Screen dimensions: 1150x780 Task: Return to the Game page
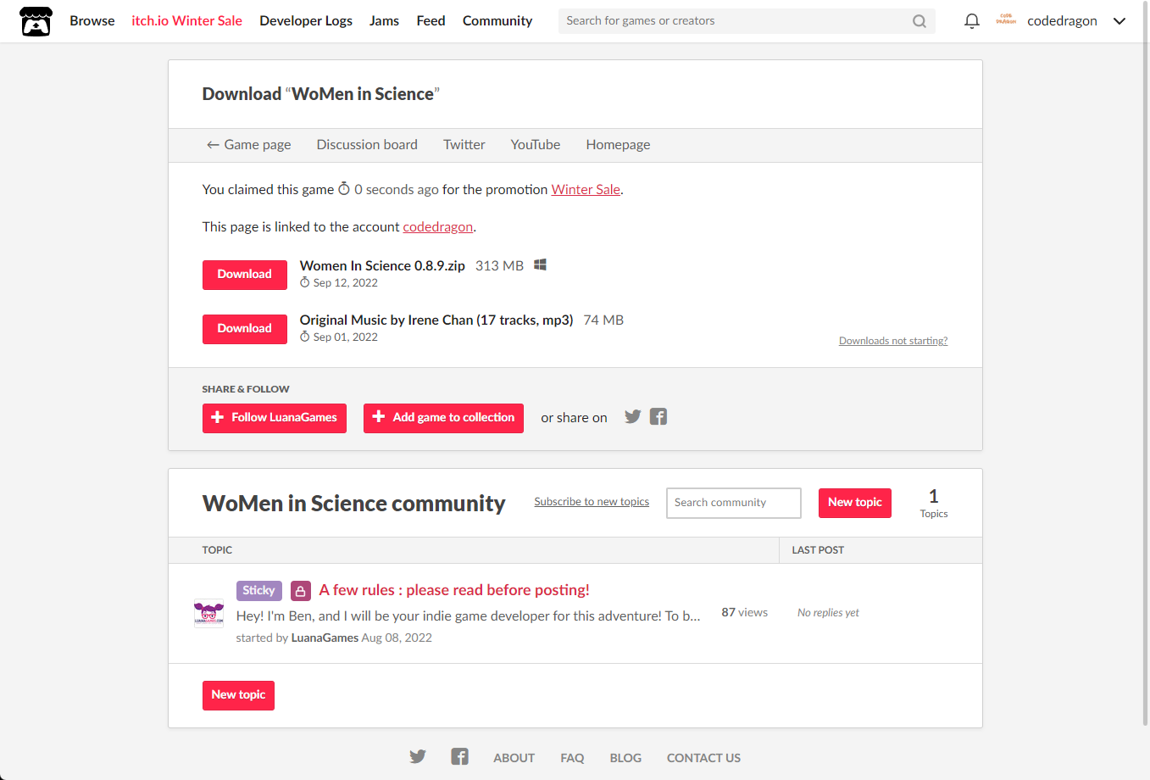(x=248, y=145)
